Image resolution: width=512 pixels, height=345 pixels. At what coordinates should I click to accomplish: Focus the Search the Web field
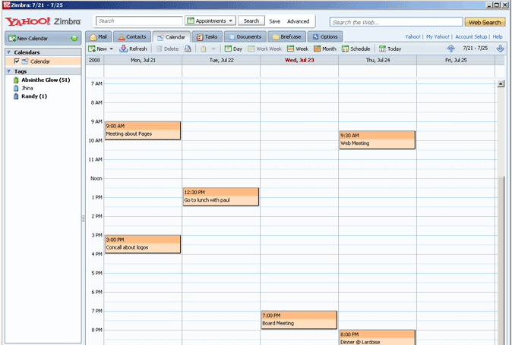[x=396, y=22]
